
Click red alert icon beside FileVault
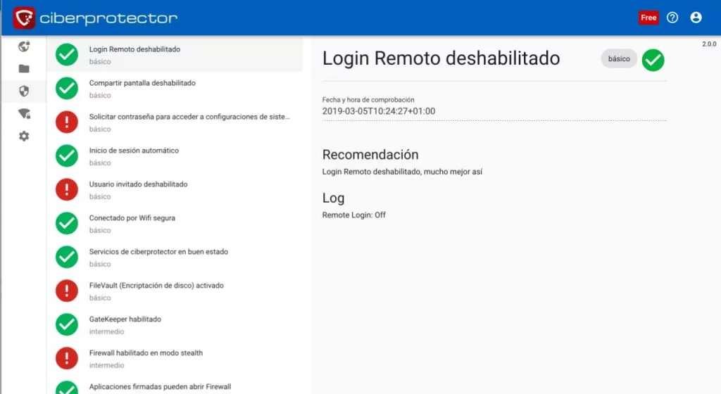(67, 291)
